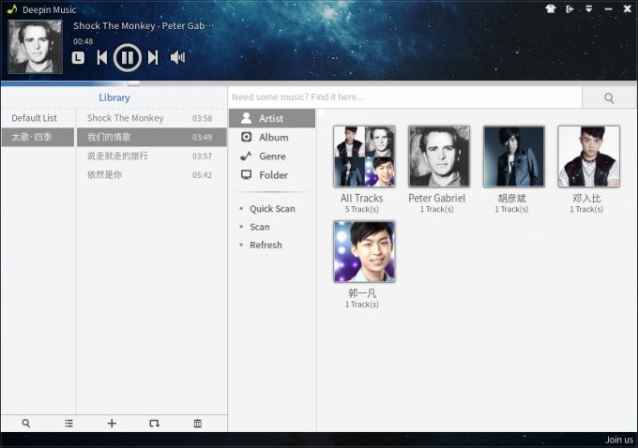Image resolution: width=638 pixels, height=448 pixels.
Task: Click the 03:58 track duration
Action: click(203, 118)
